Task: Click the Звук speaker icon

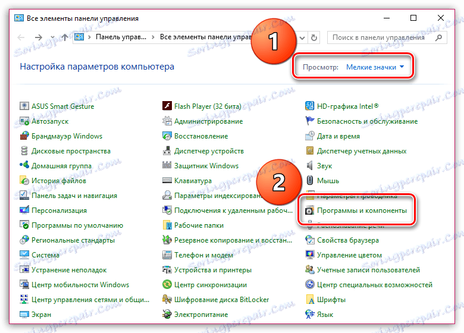Action: point(309,166)
